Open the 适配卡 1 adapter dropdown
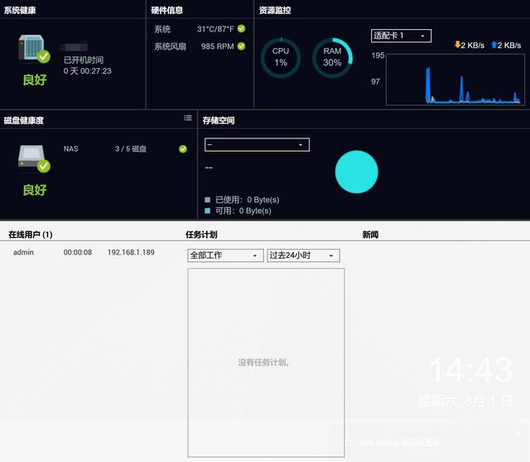Screen dimensions: 530x462 [401, 36]
